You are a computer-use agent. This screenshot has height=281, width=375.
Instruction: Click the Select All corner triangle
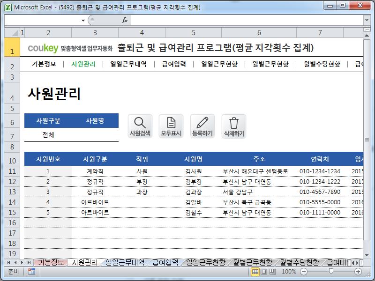12,33
